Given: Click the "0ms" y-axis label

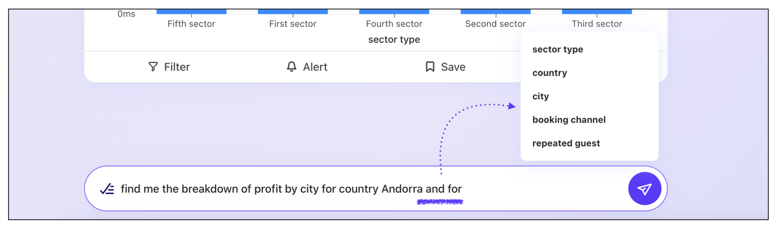Looking at the screenshot, I should coord(126,14).
